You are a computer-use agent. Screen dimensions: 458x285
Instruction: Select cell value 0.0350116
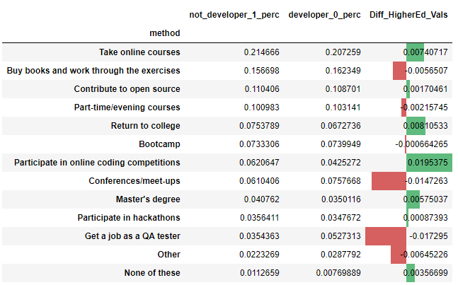click(341, 199)
